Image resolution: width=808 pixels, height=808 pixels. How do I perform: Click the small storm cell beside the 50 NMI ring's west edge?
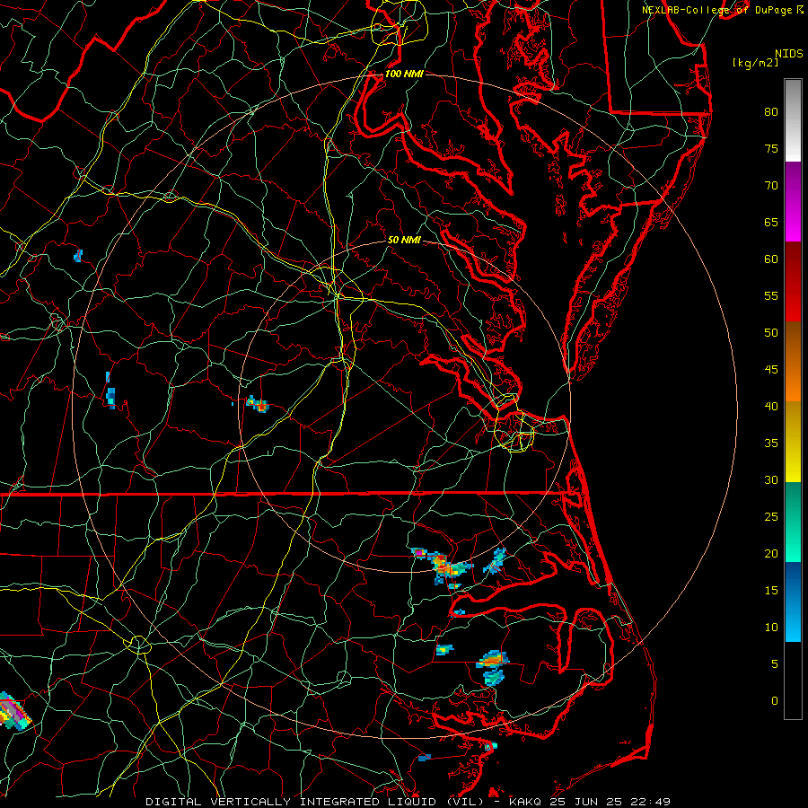point(258,404)
